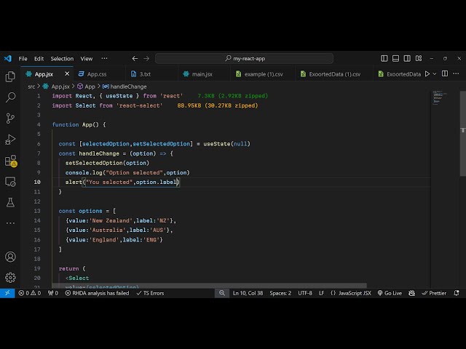Screen dimensions: 466x349
Task: Switch to the App.css tab
Action: pyautogui.click(x=96, y=74)
